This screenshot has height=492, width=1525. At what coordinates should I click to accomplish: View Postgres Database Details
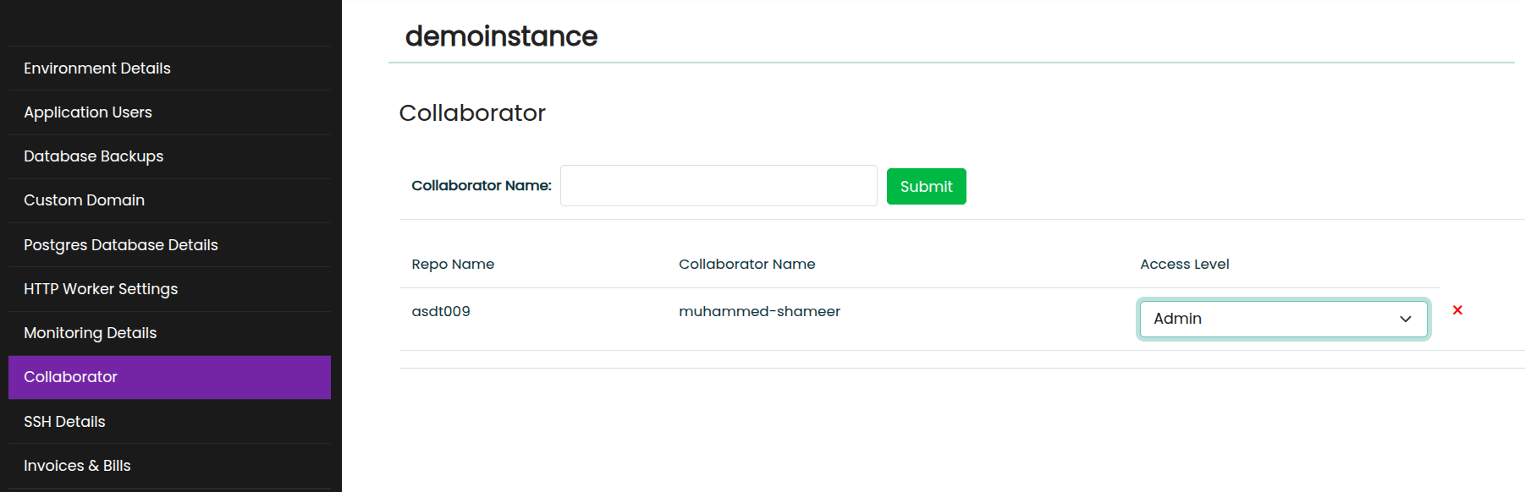(169, 245)
